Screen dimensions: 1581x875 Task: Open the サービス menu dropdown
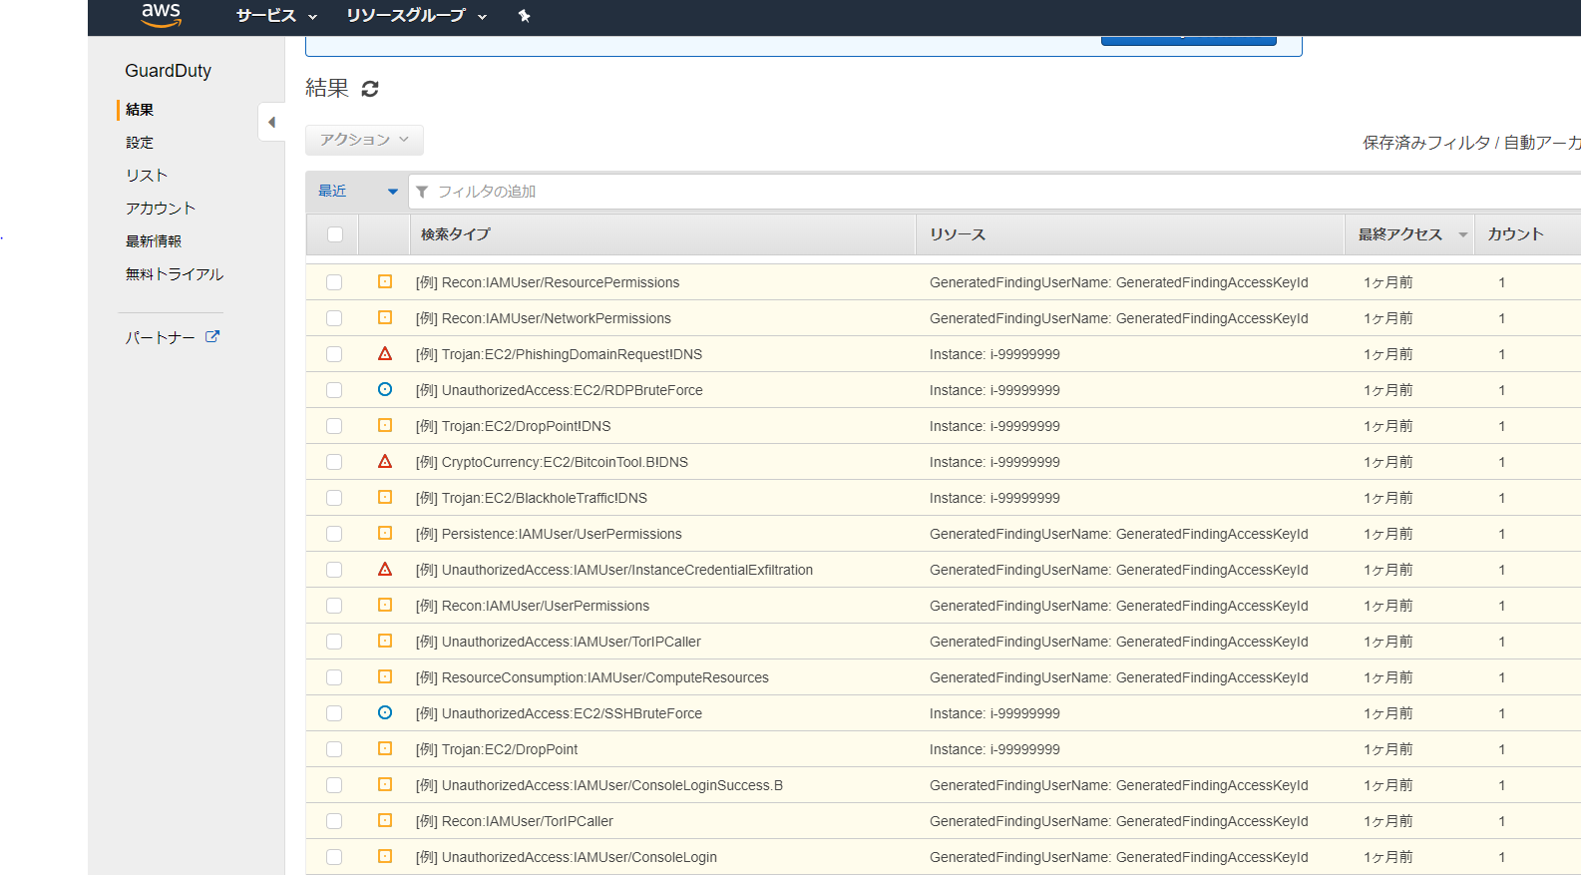pyautogui.click(x=276, y=16)
